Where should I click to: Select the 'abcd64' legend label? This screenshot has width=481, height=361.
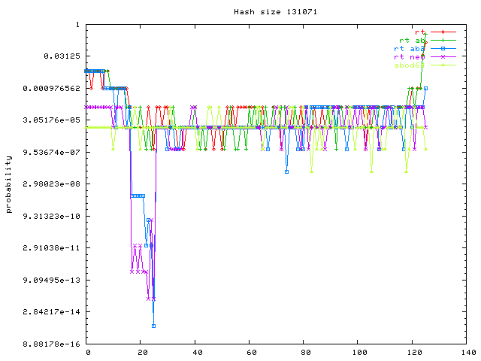(410, 65)
